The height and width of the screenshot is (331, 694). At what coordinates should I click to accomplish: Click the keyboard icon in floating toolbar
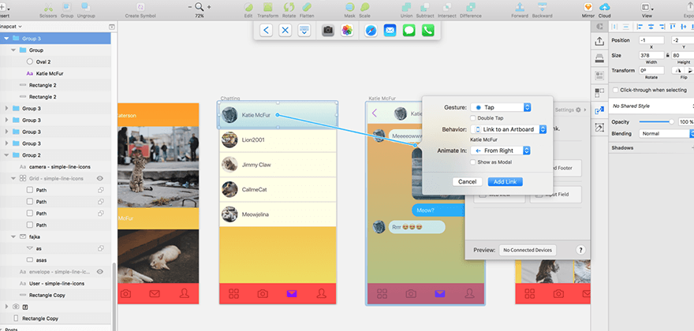click(x=304, y=30)
